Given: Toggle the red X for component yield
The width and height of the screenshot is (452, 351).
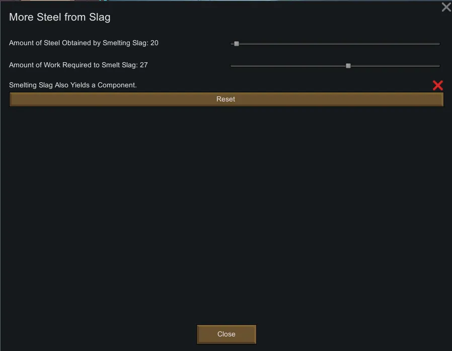Looking at the screenshot, I should click(437, 85).
